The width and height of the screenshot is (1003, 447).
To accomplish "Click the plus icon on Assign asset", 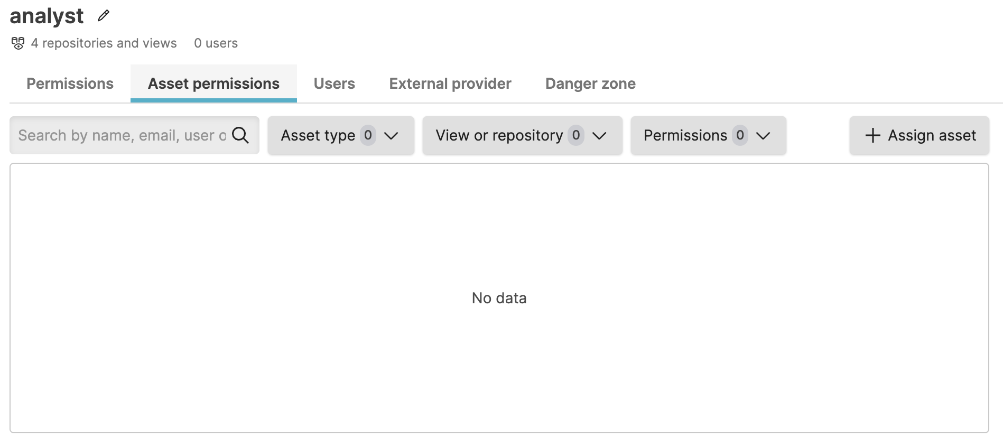I will (873, 136).
